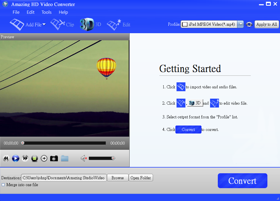This screenshot has width=280, height=201.
Task: Click Add File icon in Getting Started step 1
Action: pyautogui.click(x=181, y=87)
